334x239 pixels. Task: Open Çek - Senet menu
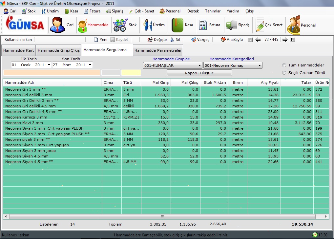click(141, 11)
